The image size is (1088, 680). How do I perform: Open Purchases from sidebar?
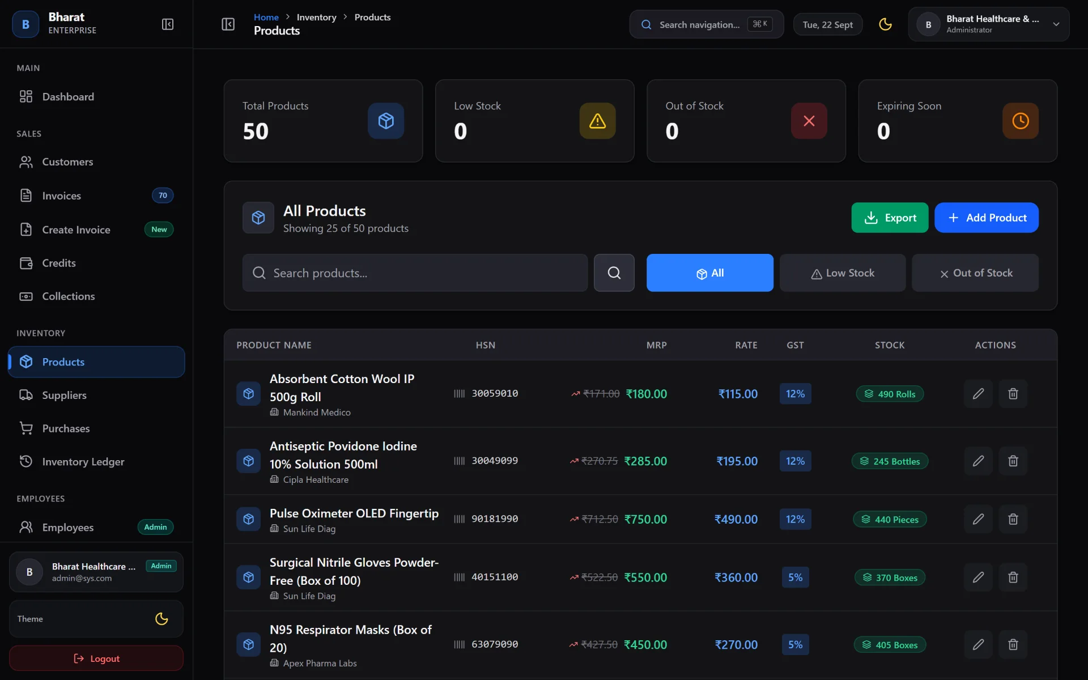(96, 428)
